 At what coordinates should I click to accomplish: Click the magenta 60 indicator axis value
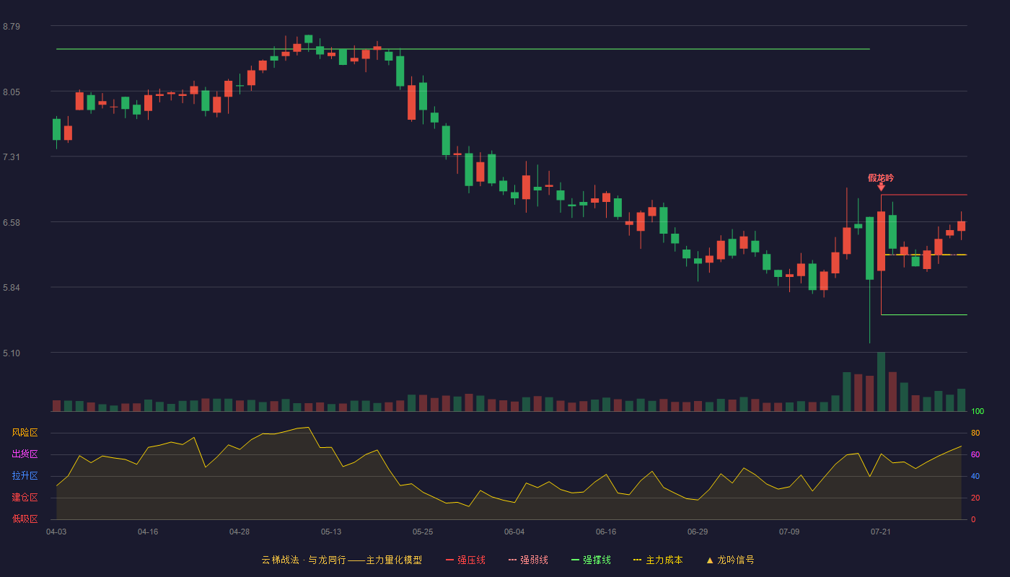(975, 454)
